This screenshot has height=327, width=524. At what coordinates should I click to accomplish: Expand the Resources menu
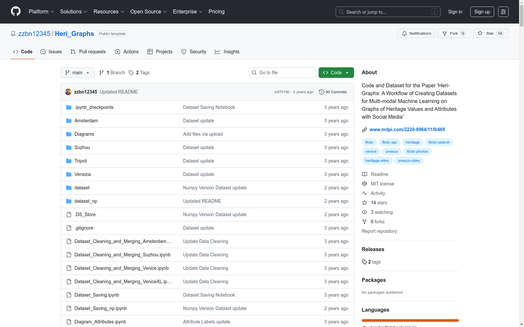109,12
